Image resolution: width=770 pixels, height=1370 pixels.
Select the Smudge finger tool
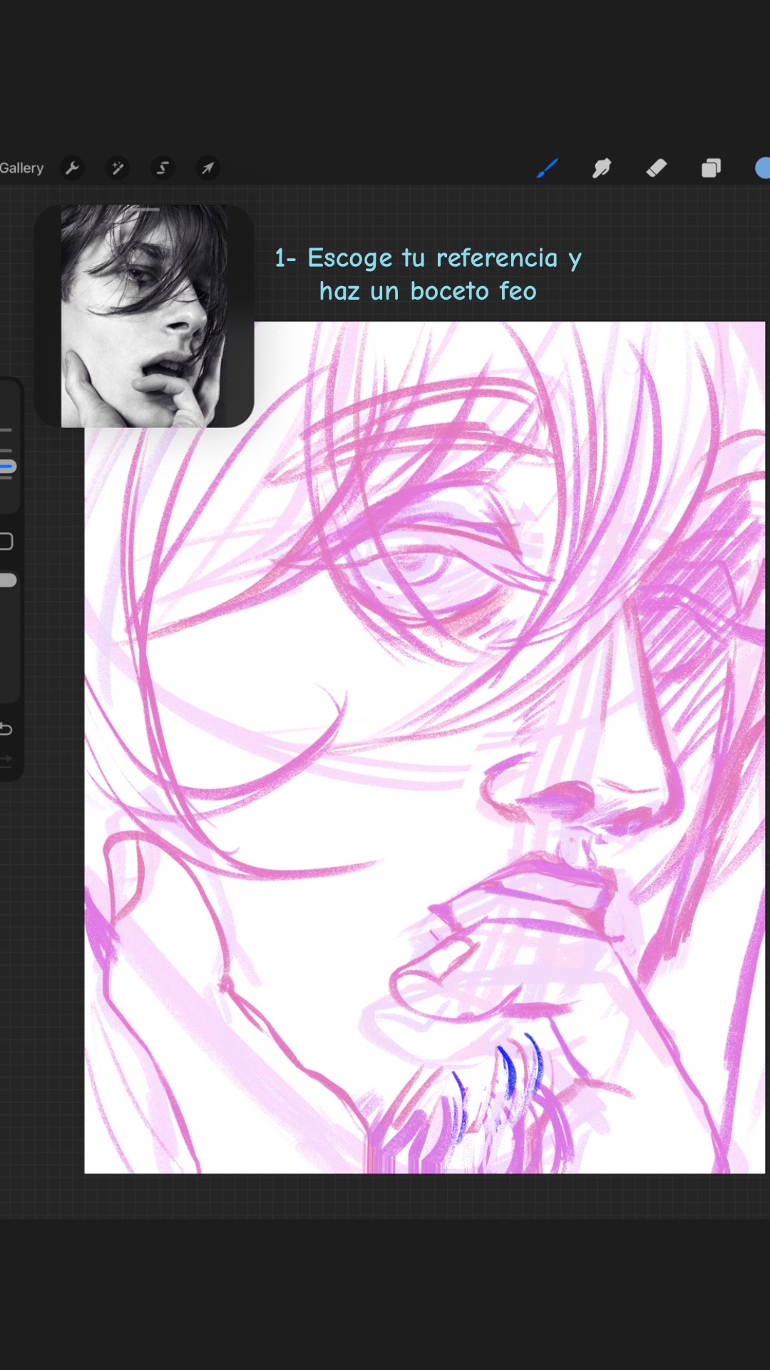pyautogui.click(x=602, y=168)
